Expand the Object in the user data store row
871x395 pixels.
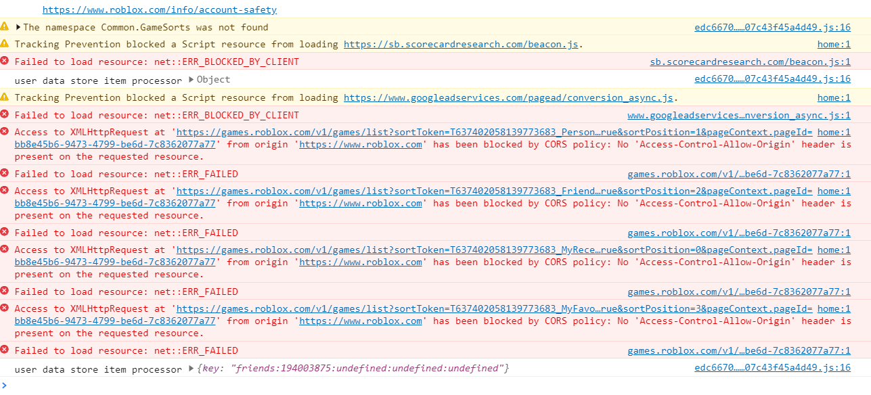(192, 80)
